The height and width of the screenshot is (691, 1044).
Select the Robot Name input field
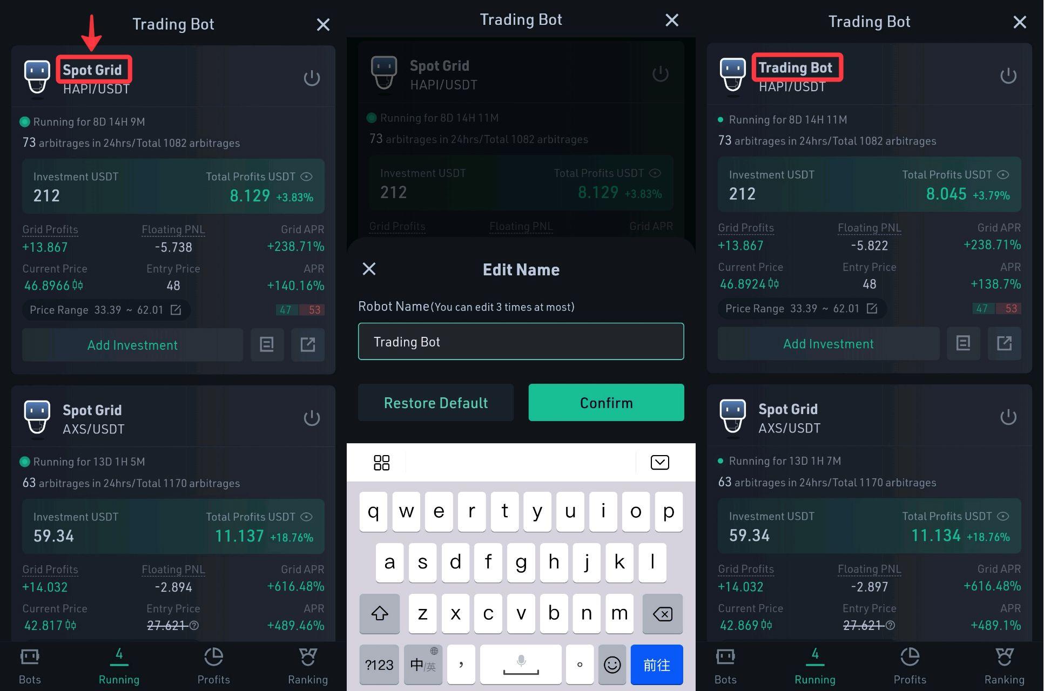pos(521,341)
